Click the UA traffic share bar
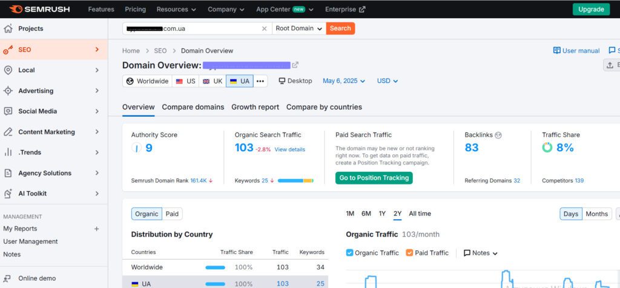 [215, 284]
